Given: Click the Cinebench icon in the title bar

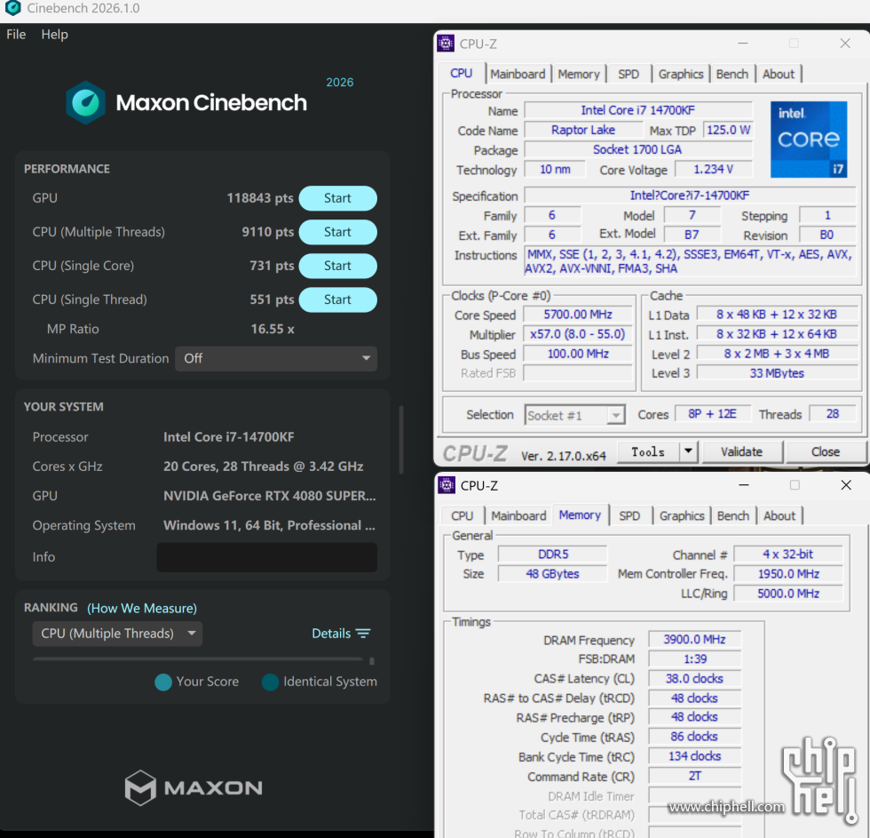Looking at the screenshot, I should (12, 9).
